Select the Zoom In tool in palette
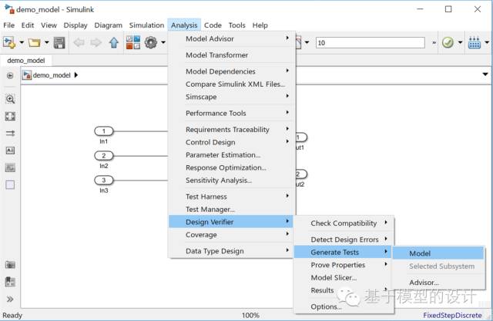 point(10,99)
